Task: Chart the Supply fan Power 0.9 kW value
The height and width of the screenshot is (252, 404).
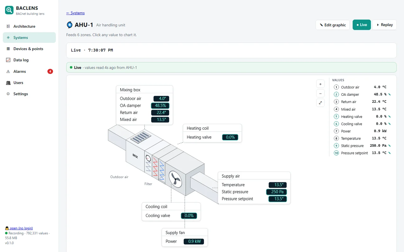Action: click(194, 242)
